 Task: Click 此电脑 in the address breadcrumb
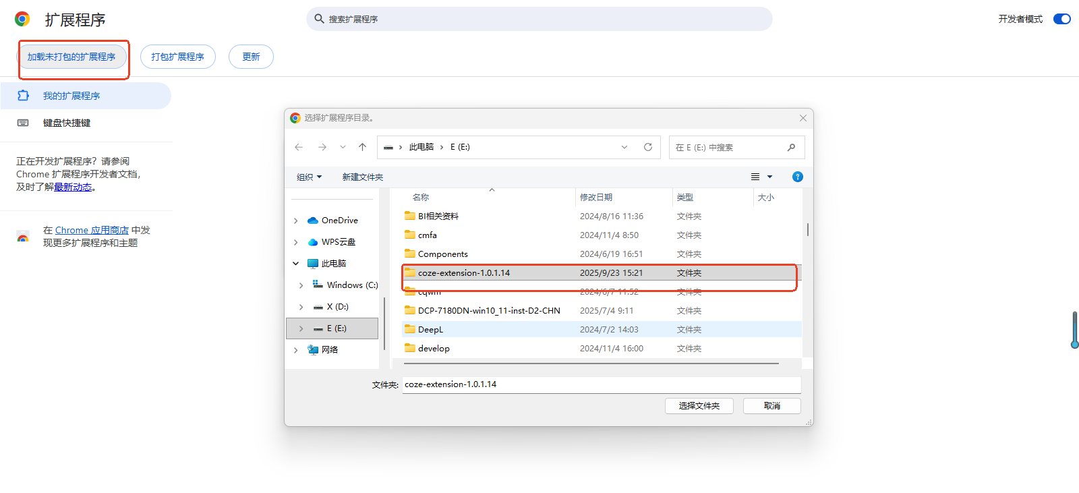[x=421, y=147]
